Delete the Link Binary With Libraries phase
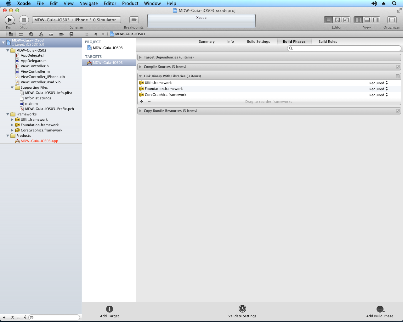 [398, 76]
